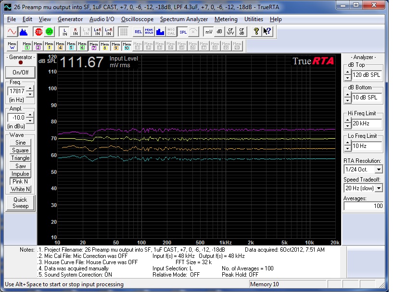Open the Oscilloscope menu
This screenshot has width=394, height=292.
[x=137, y=19]
